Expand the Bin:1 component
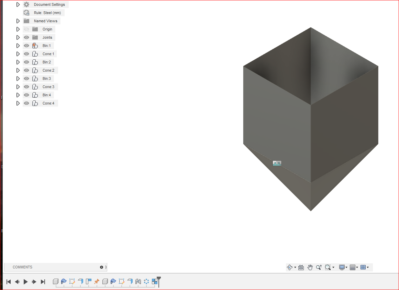Image resolution: width=399 pixels, height=290 pixels. pos(18,46)
